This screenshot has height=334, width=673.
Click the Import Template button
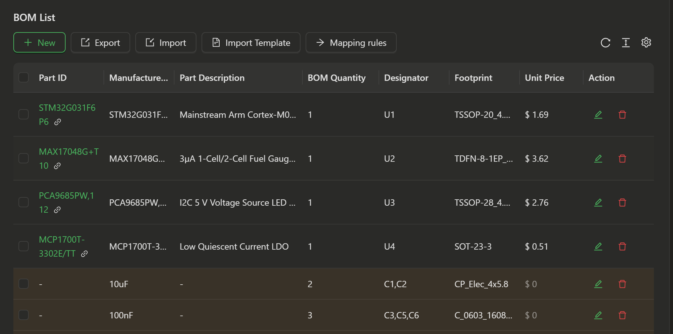tap(251, 43)
